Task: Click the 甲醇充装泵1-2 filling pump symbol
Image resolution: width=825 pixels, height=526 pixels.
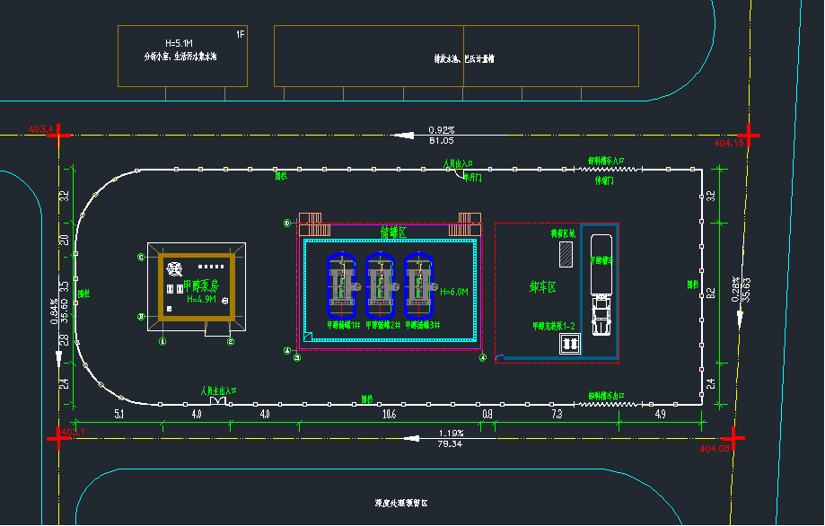Action: click(x=570, y=344)
